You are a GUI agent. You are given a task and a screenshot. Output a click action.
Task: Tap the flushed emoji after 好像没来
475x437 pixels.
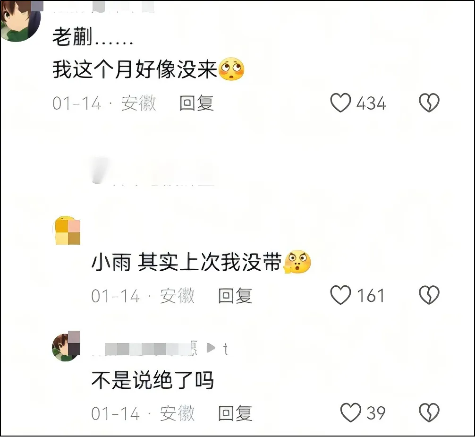(x=231, y=69)
